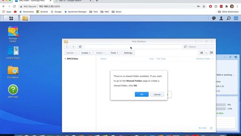Image resolution: width=241 pixels, height=136 pixels.
Task: Open sort options icon in File Station
Action: pyautogui.click(x=211, y=53)
